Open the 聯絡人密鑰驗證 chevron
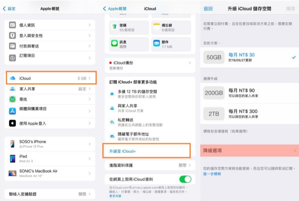 point(89,194)
